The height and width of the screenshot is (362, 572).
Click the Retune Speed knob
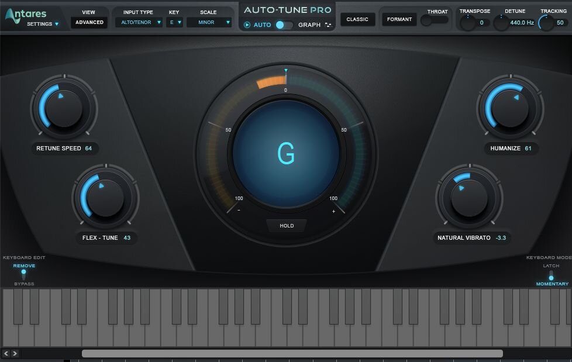[x=64, y=108]
